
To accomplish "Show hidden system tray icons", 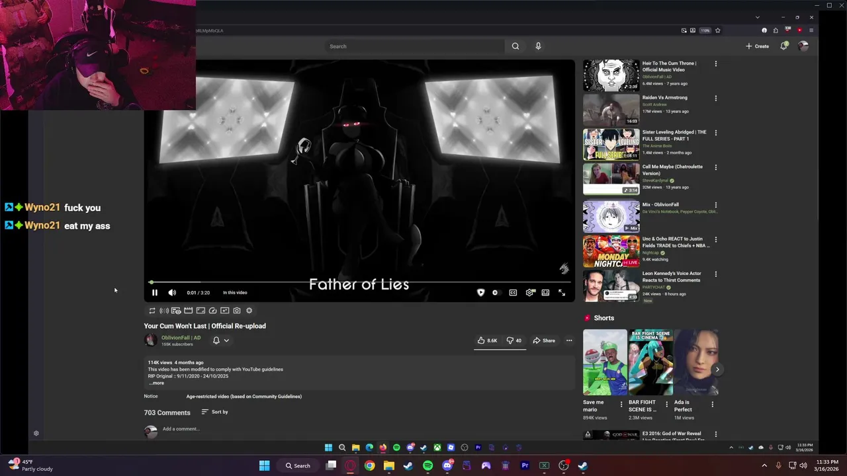I will (x=764, y=465).
